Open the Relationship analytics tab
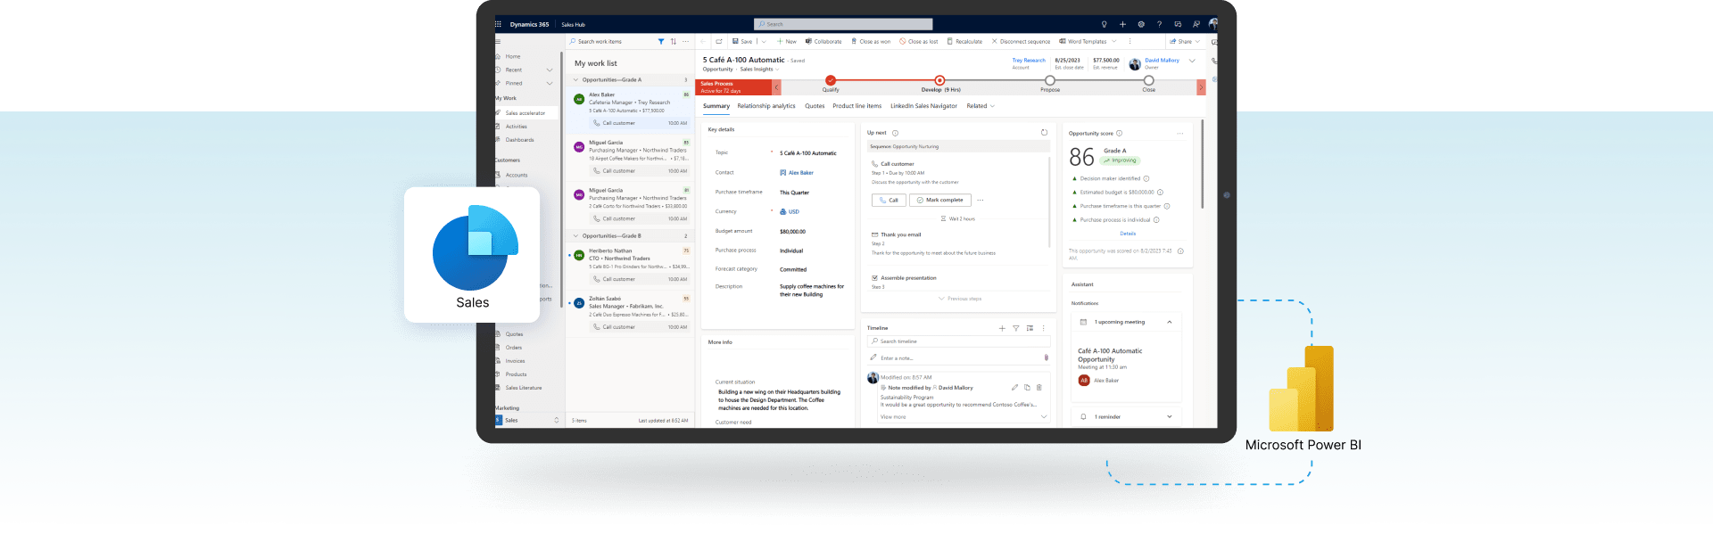The width and height of the screenshot is (1713, 542). [x=766, y=106]
